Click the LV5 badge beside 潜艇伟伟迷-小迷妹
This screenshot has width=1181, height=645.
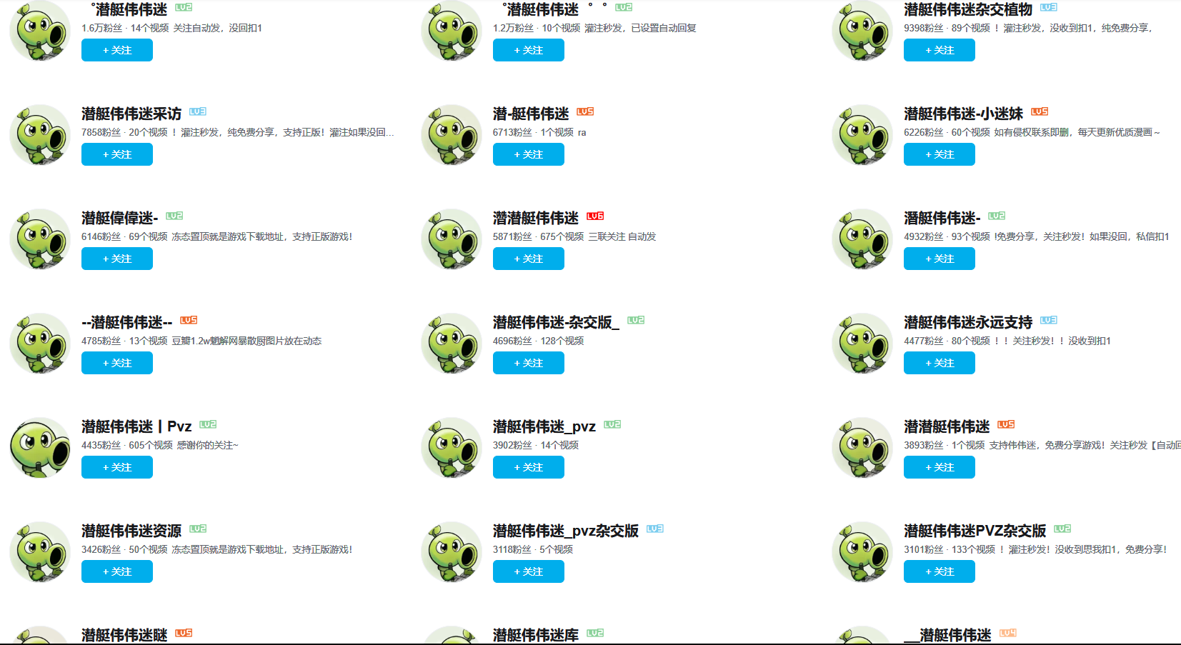[1040, 111]
